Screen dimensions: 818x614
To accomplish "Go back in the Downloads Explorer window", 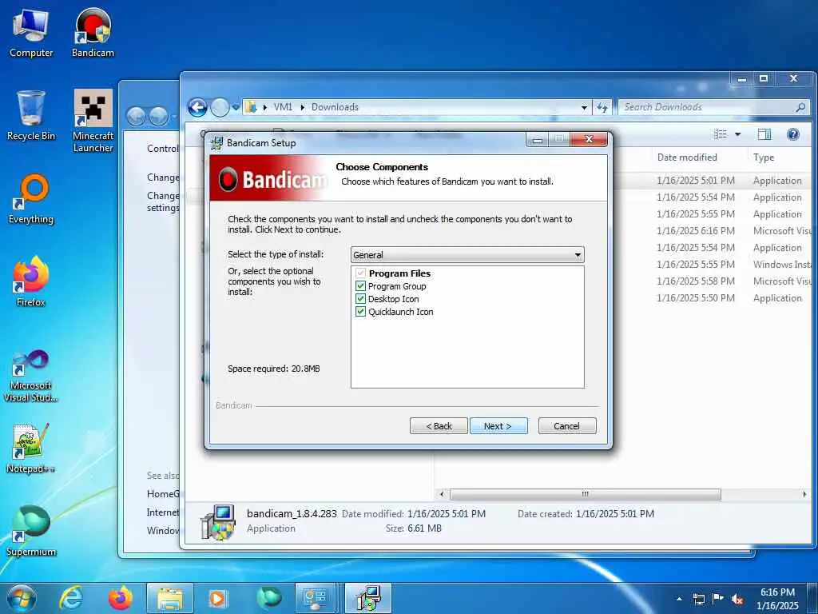I will 198,108.
